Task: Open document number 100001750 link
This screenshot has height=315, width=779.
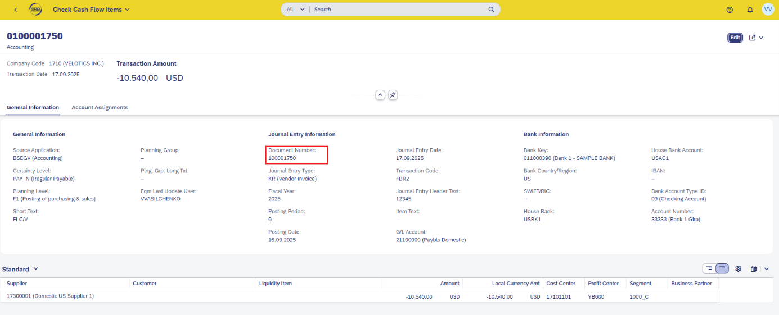Action: [282, 158]
